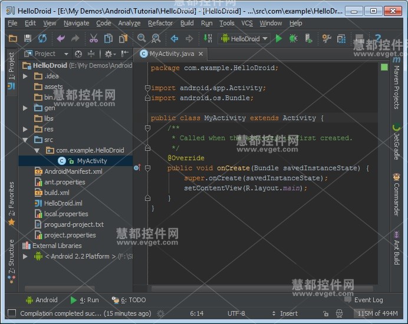Redo action with the gray arrow

click(75, 39)
